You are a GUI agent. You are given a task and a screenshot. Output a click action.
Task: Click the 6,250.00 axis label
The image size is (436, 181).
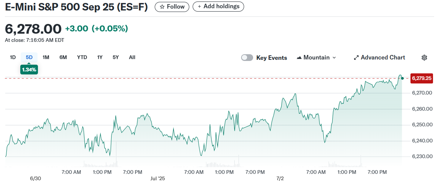(x=422, y=125)
